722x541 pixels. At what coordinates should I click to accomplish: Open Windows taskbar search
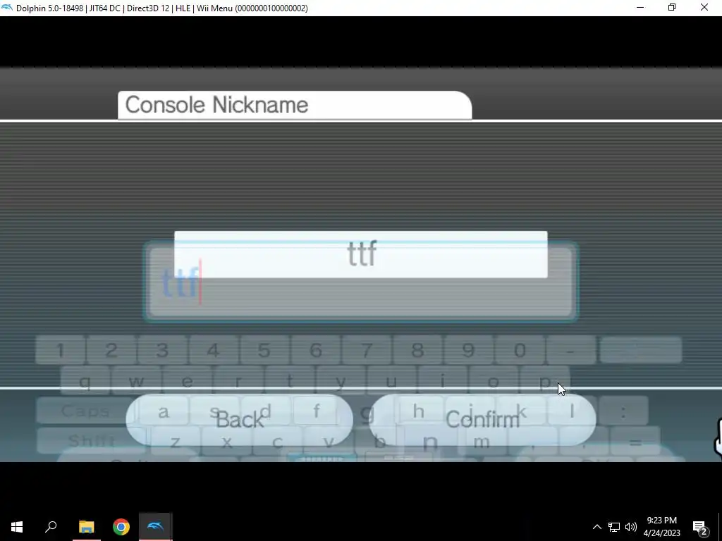pyautogui.click(x=51, y=527)
